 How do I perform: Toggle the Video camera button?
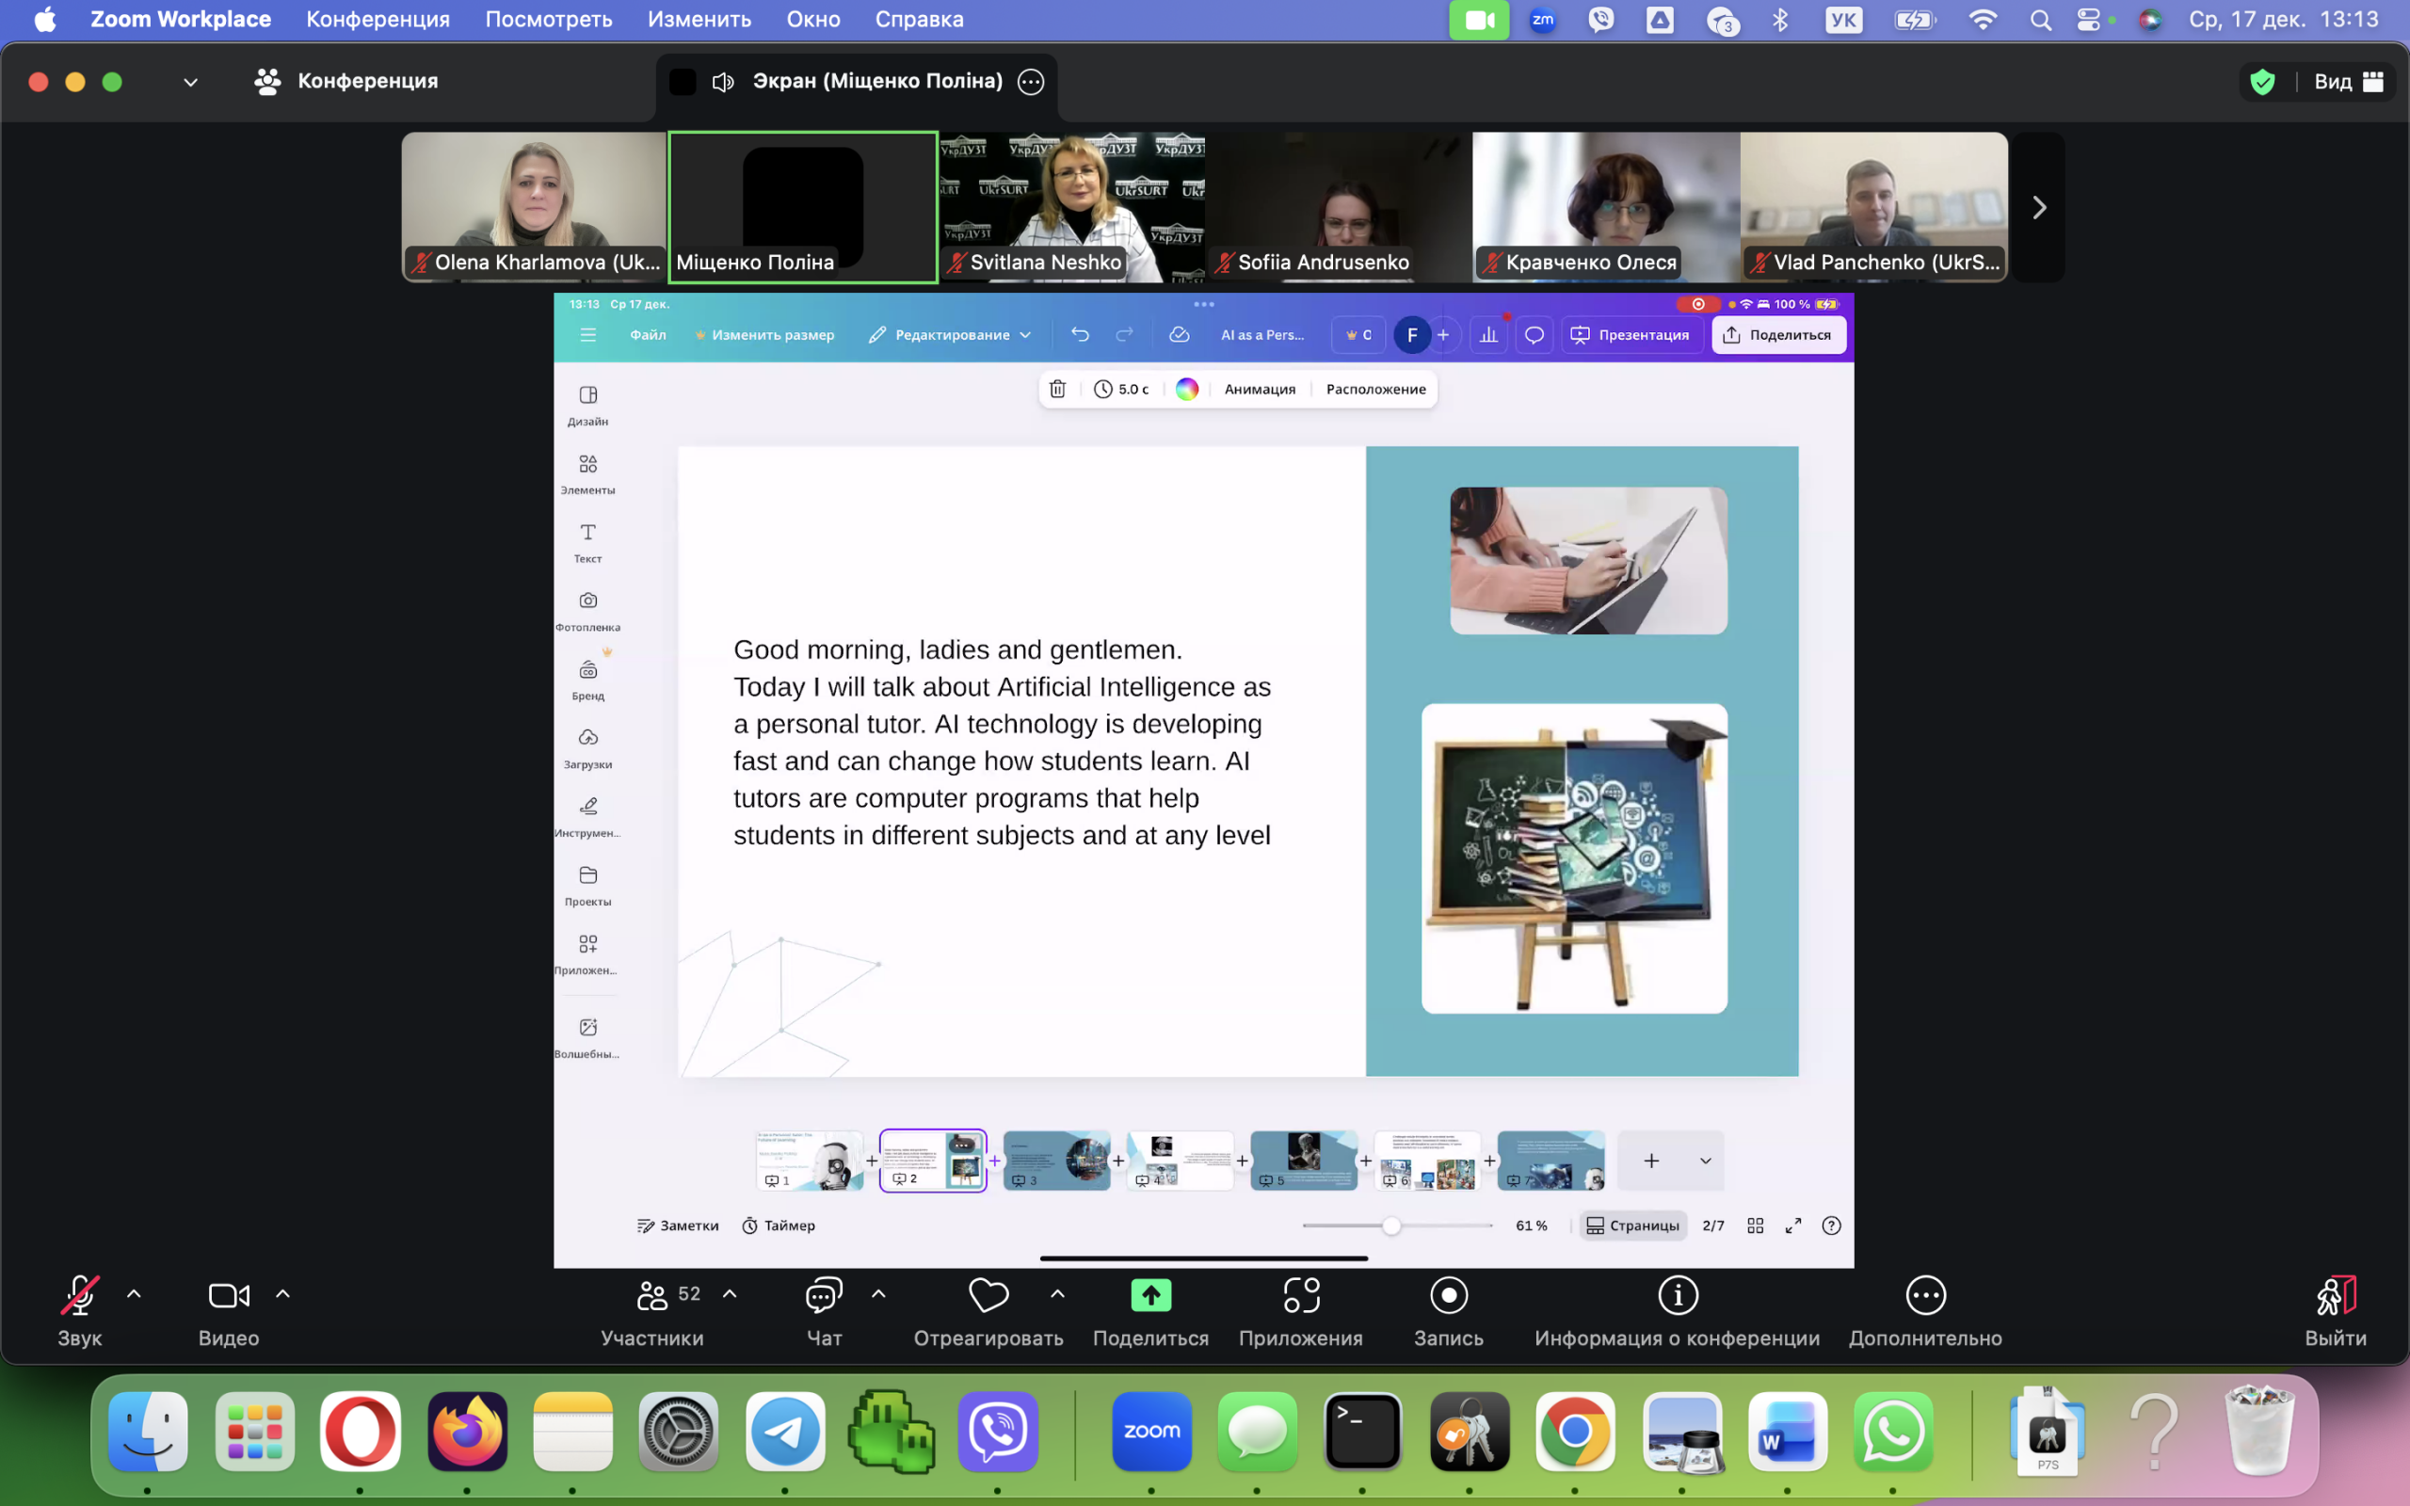pos(228,1295)
